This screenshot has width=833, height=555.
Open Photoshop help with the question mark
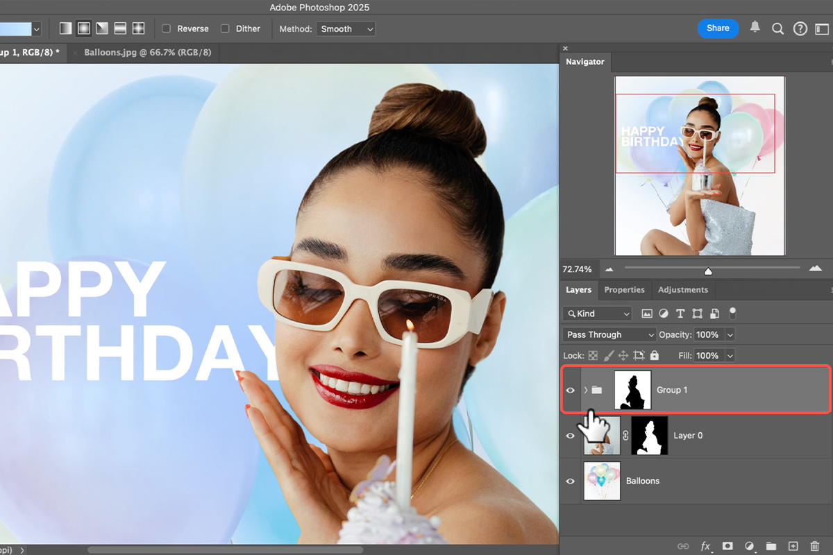pyautogui.click(x=800, y=28)
